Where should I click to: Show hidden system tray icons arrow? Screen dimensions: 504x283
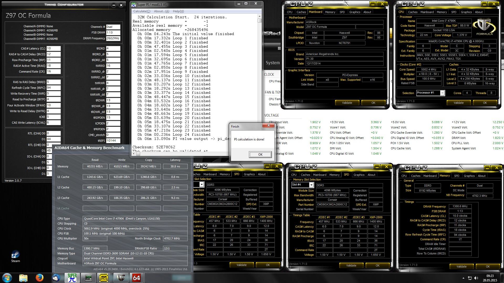click(463, 278)
